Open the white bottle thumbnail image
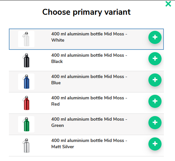Image resolution: width=175 pixels, height=161 pixels. click(26, 39)
